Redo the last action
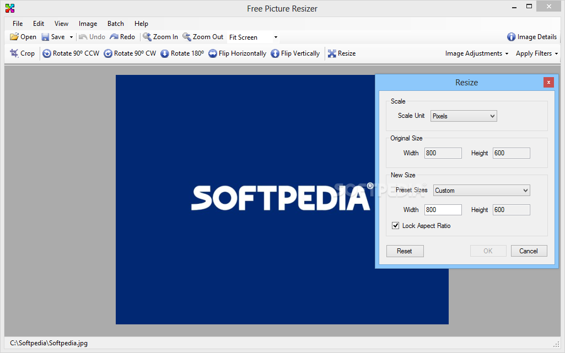 122,37
